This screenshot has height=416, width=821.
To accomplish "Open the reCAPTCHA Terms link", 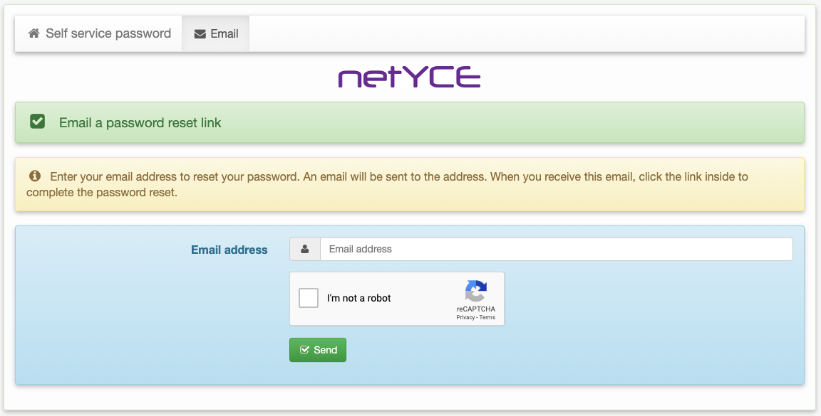I will click(487, 317).
